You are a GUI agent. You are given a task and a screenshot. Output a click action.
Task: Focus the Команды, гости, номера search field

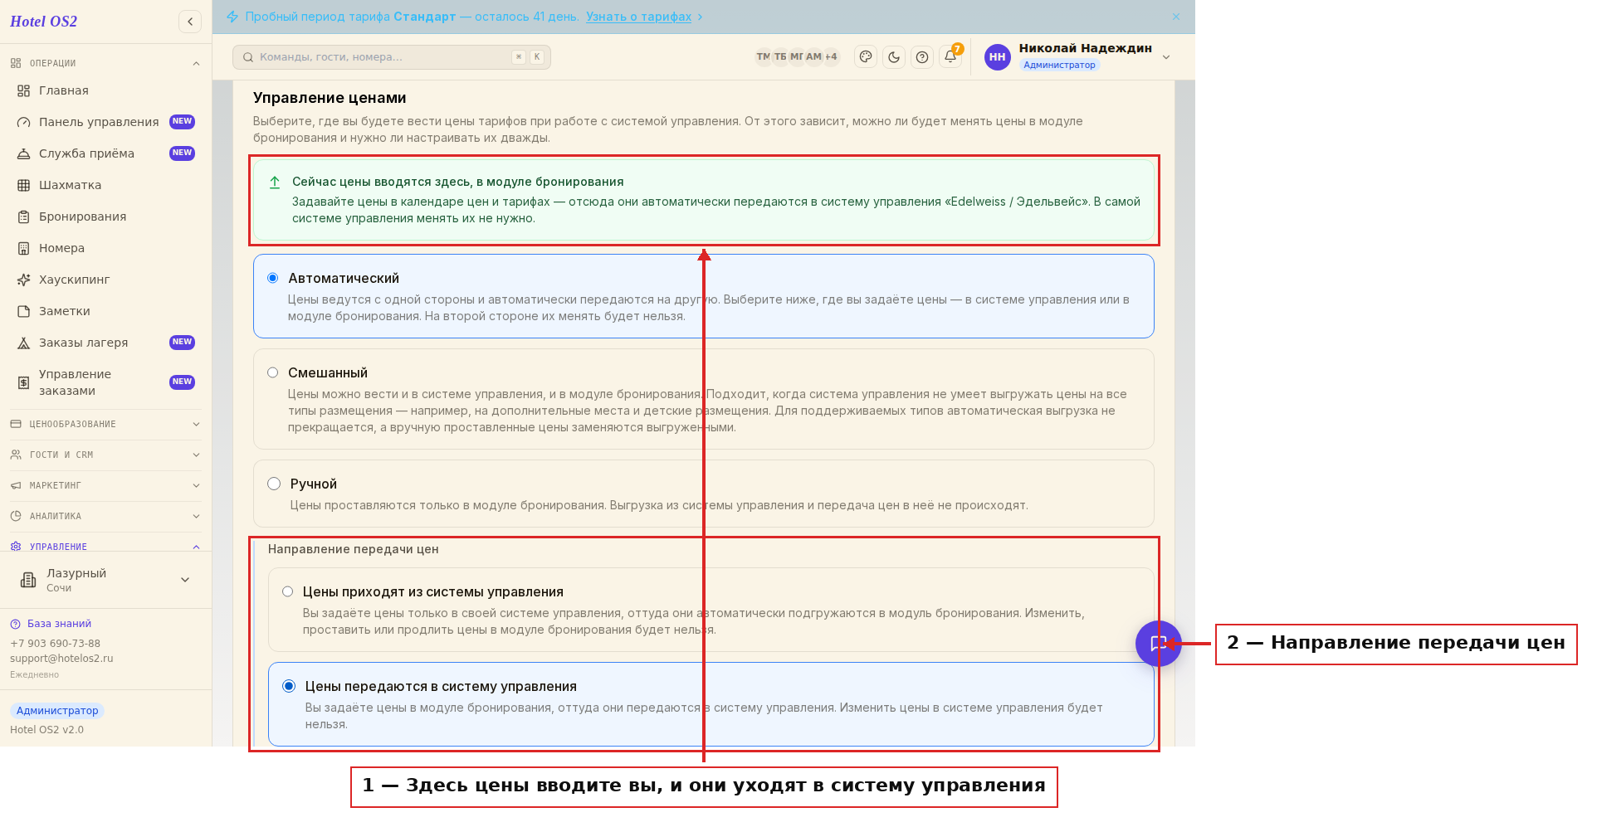pos(392,57)
